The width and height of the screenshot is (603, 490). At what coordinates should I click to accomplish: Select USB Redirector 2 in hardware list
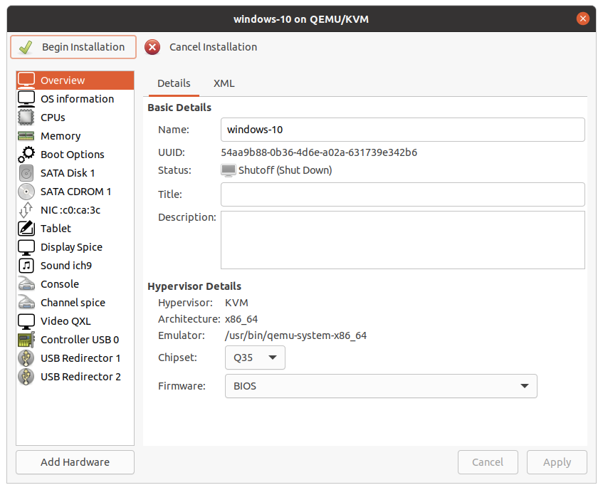[80, 377]
